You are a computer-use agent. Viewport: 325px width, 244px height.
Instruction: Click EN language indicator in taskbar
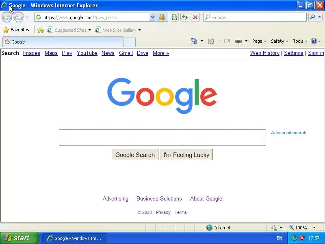point(279,238)
